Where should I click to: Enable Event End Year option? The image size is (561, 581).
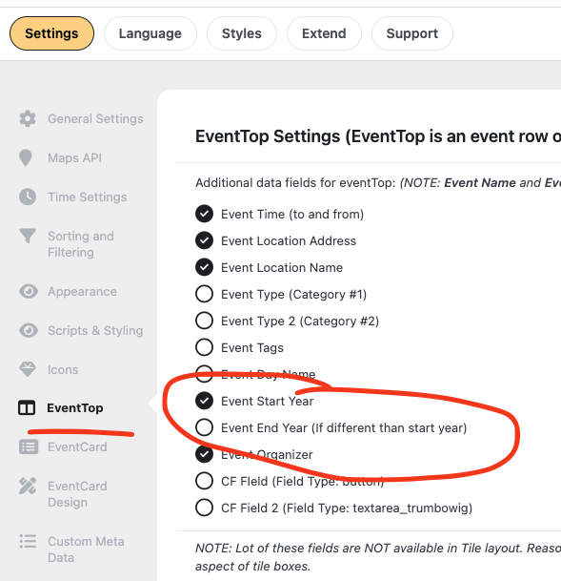tap(204, 427)
